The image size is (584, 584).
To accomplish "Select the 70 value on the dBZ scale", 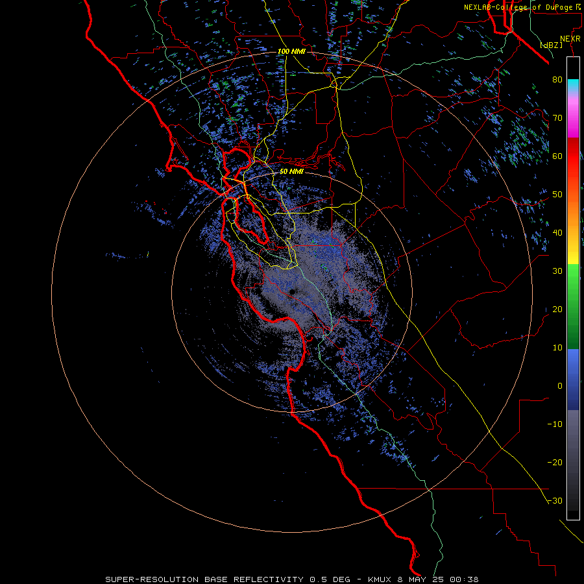I will click(x=557, y=117).
